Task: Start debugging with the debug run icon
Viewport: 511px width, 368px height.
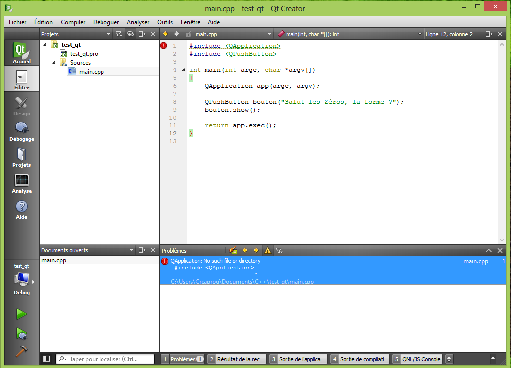Action: pos(21,333)
